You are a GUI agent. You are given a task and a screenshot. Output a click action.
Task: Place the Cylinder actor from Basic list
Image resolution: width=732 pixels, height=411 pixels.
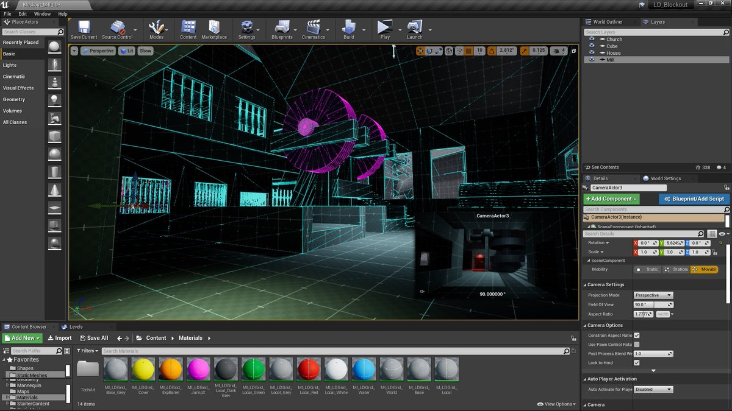pyautogui.click(x=55, y=171)
